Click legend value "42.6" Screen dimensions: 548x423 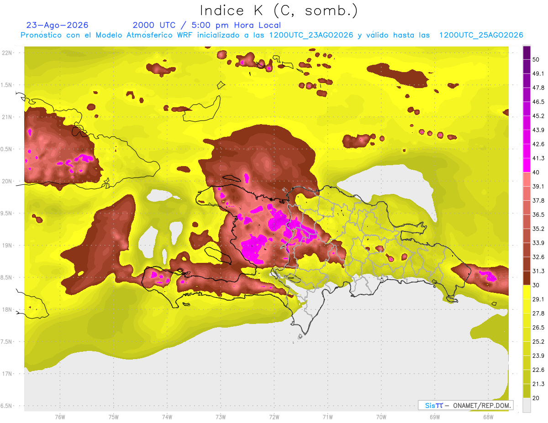538,144
